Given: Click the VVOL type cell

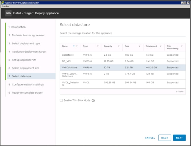Looking at the screenshot, I should (86, 83).
